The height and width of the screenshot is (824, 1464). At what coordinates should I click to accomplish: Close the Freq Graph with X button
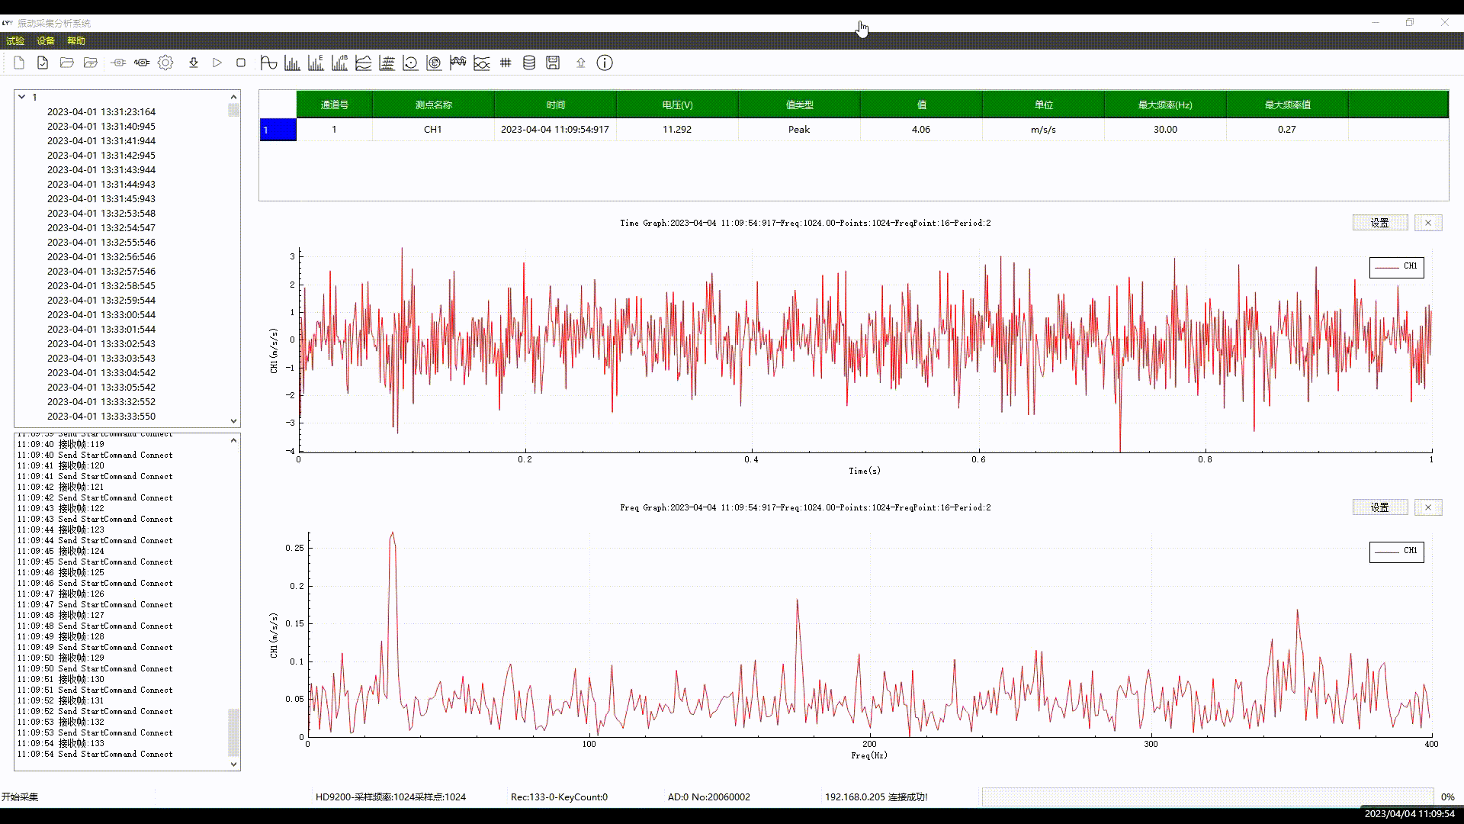coord(1428,507)
